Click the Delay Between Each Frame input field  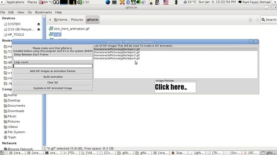point(53,58)
